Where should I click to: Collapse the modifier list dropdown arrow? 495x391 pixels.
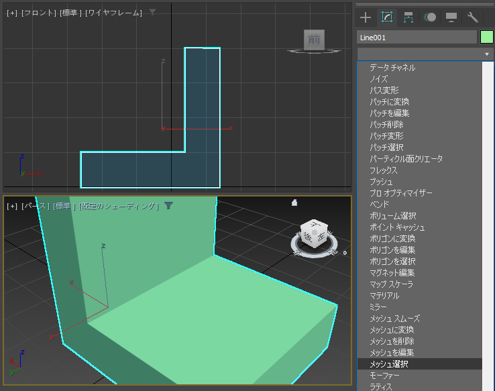[487, 54]
